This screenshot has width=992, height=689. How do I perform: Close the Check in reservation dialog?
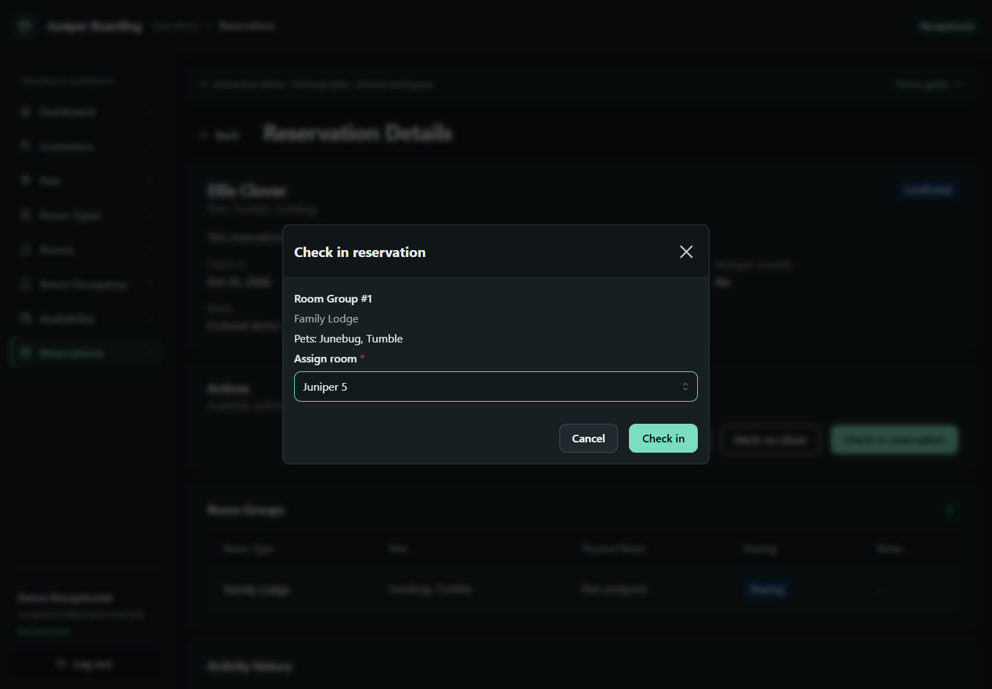pyautogui.click(x=686, y=252)
